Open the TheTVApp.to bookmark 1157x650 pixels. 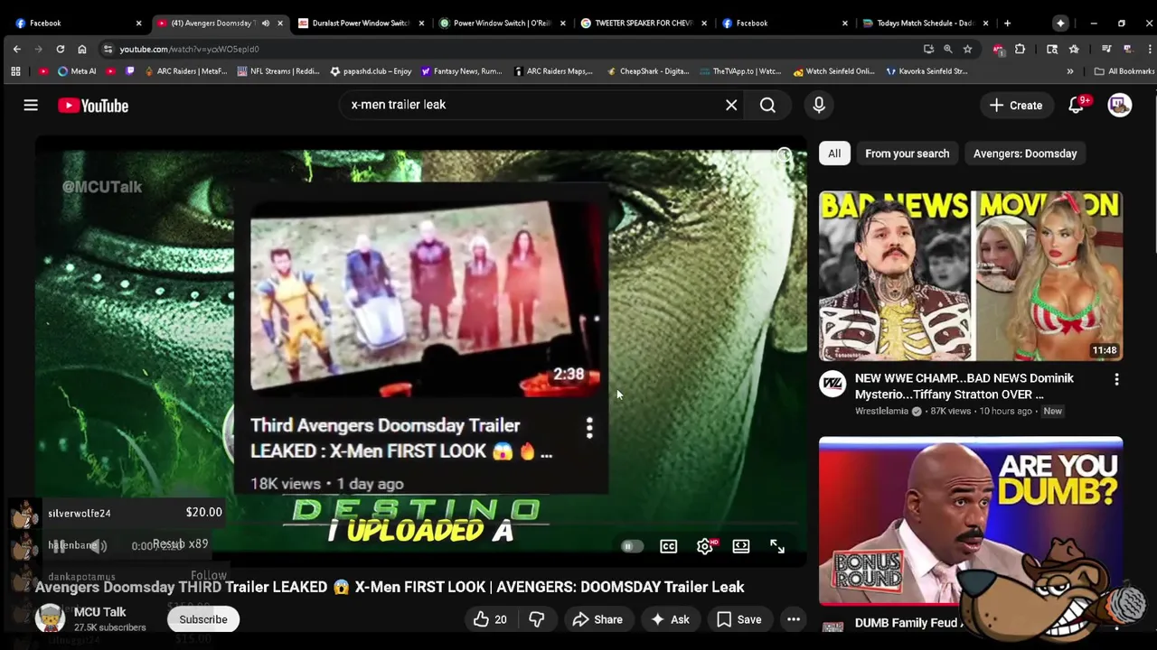[x=740, y=71]
